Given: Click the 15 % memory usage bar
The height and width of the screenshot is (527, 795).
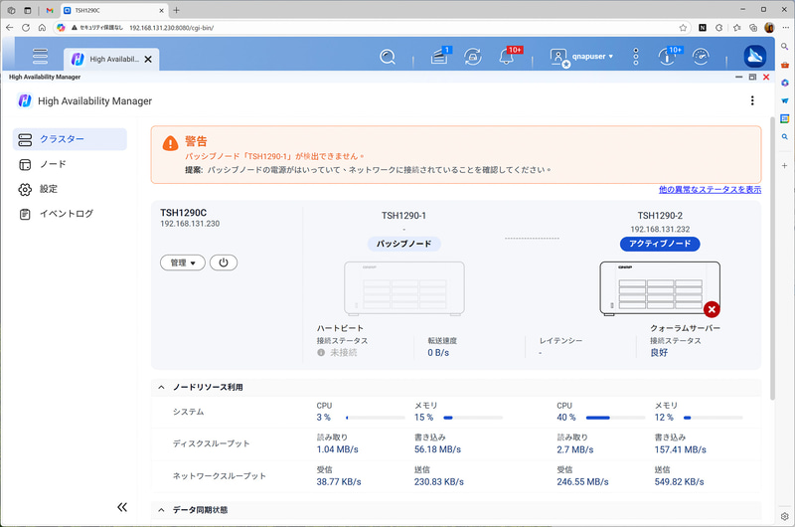Looking at the screenshot, I should (473, 418).
